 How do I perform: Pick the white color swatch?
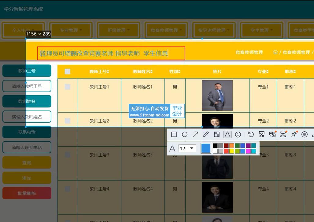coord(215,151)
